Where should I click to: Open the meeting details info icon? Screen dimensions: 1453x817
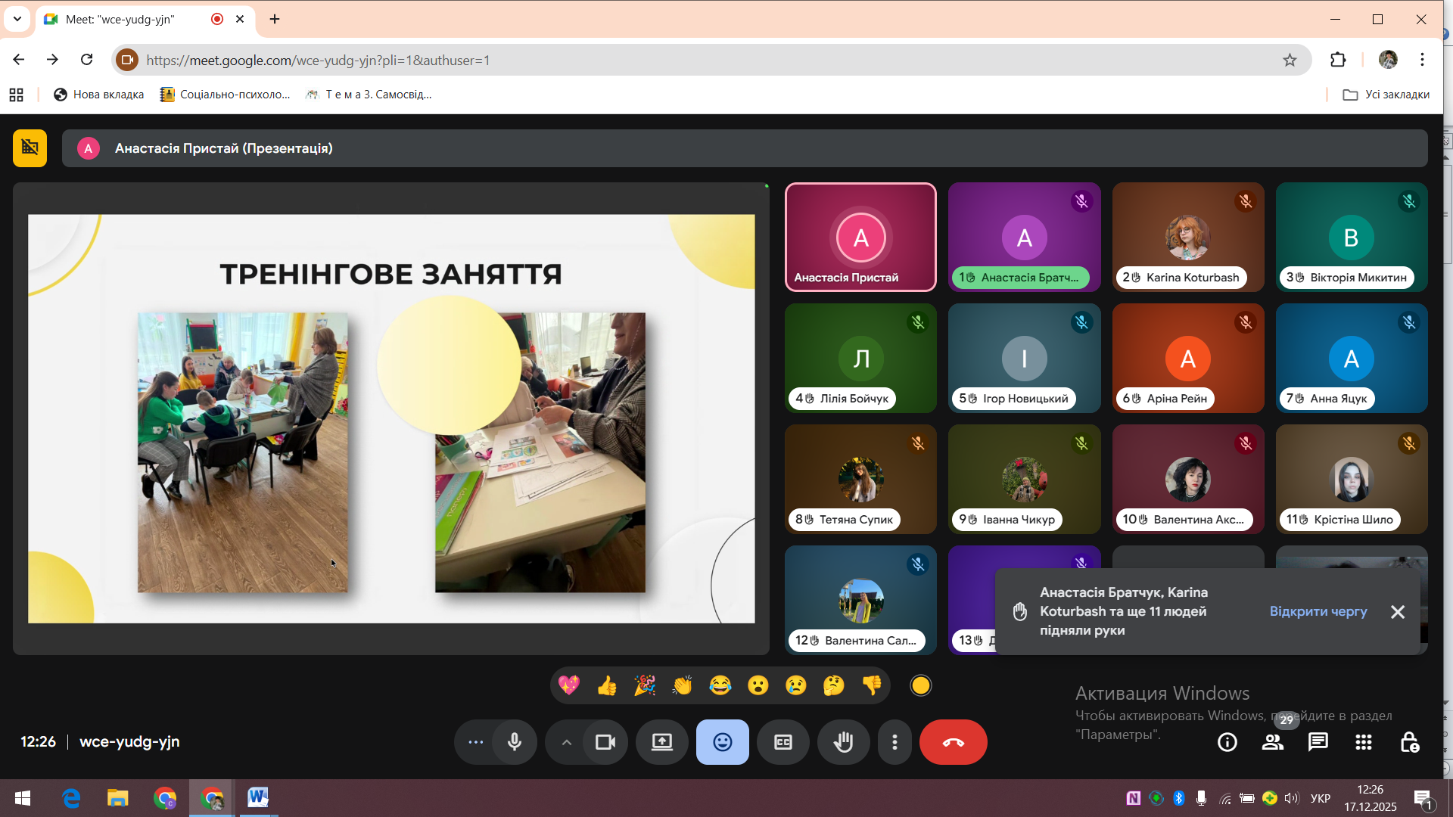coord(1227,742)
